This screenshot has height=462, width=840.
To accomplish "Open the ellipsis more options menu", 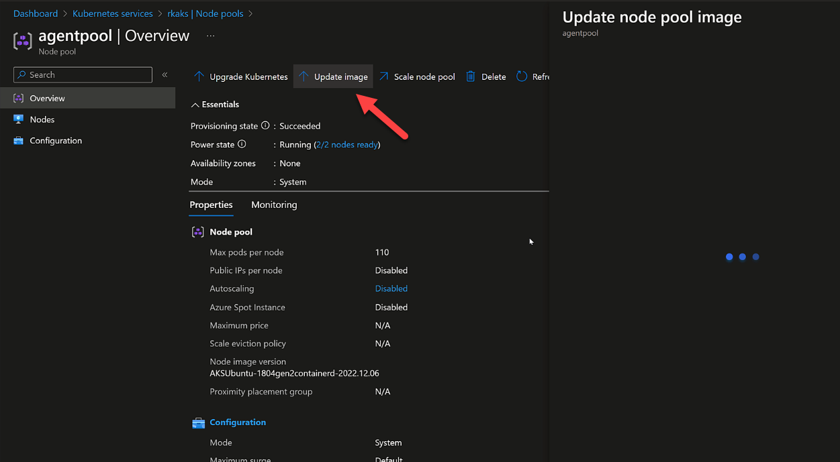I will click(x=210, y=36).
